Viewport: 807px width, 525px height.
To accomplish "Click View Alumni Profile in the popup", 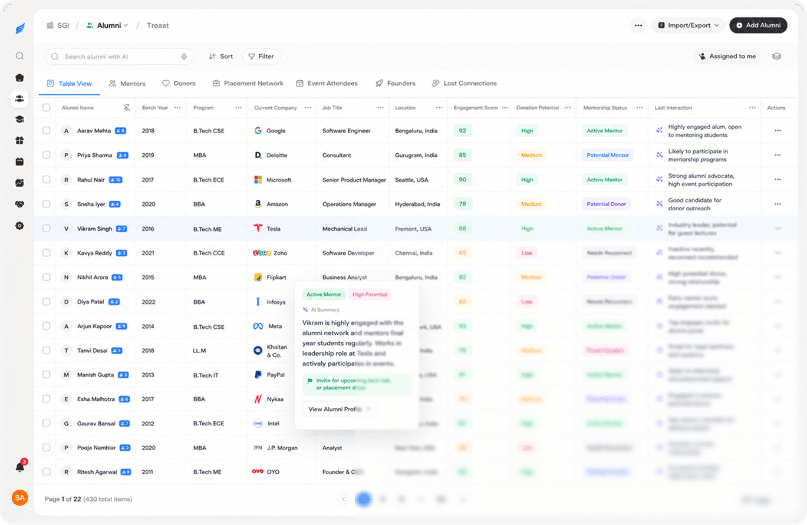I will (339, 409).
